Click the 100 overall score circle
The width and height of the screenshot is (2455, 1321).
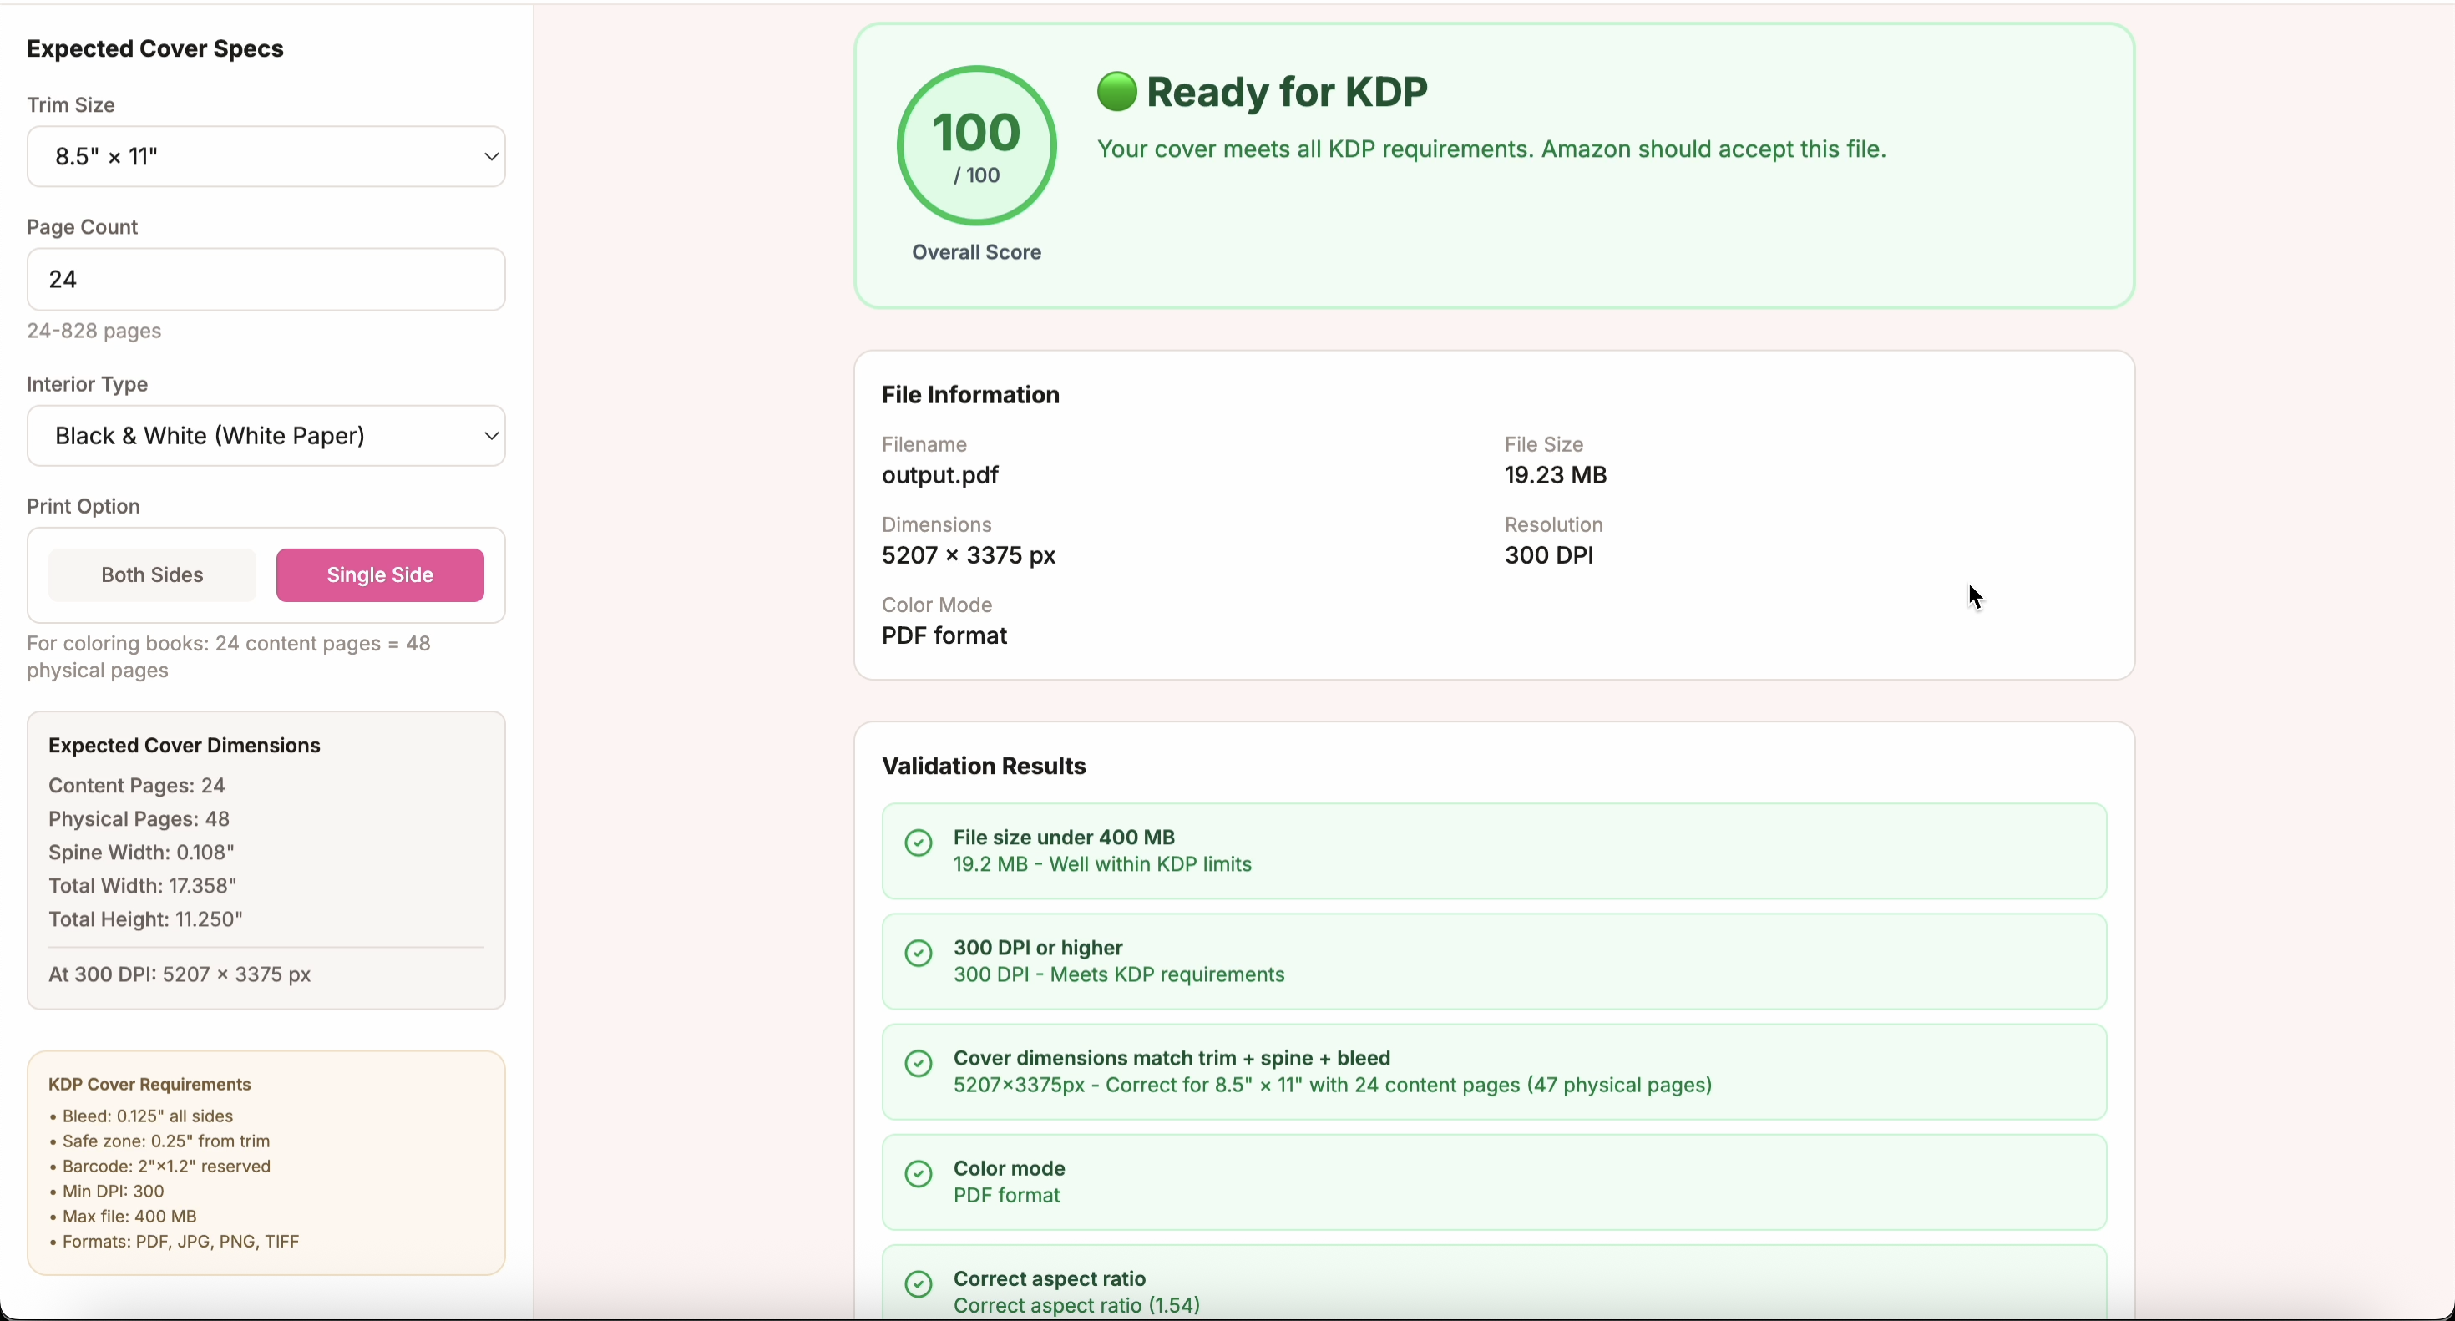coord(977,146)
